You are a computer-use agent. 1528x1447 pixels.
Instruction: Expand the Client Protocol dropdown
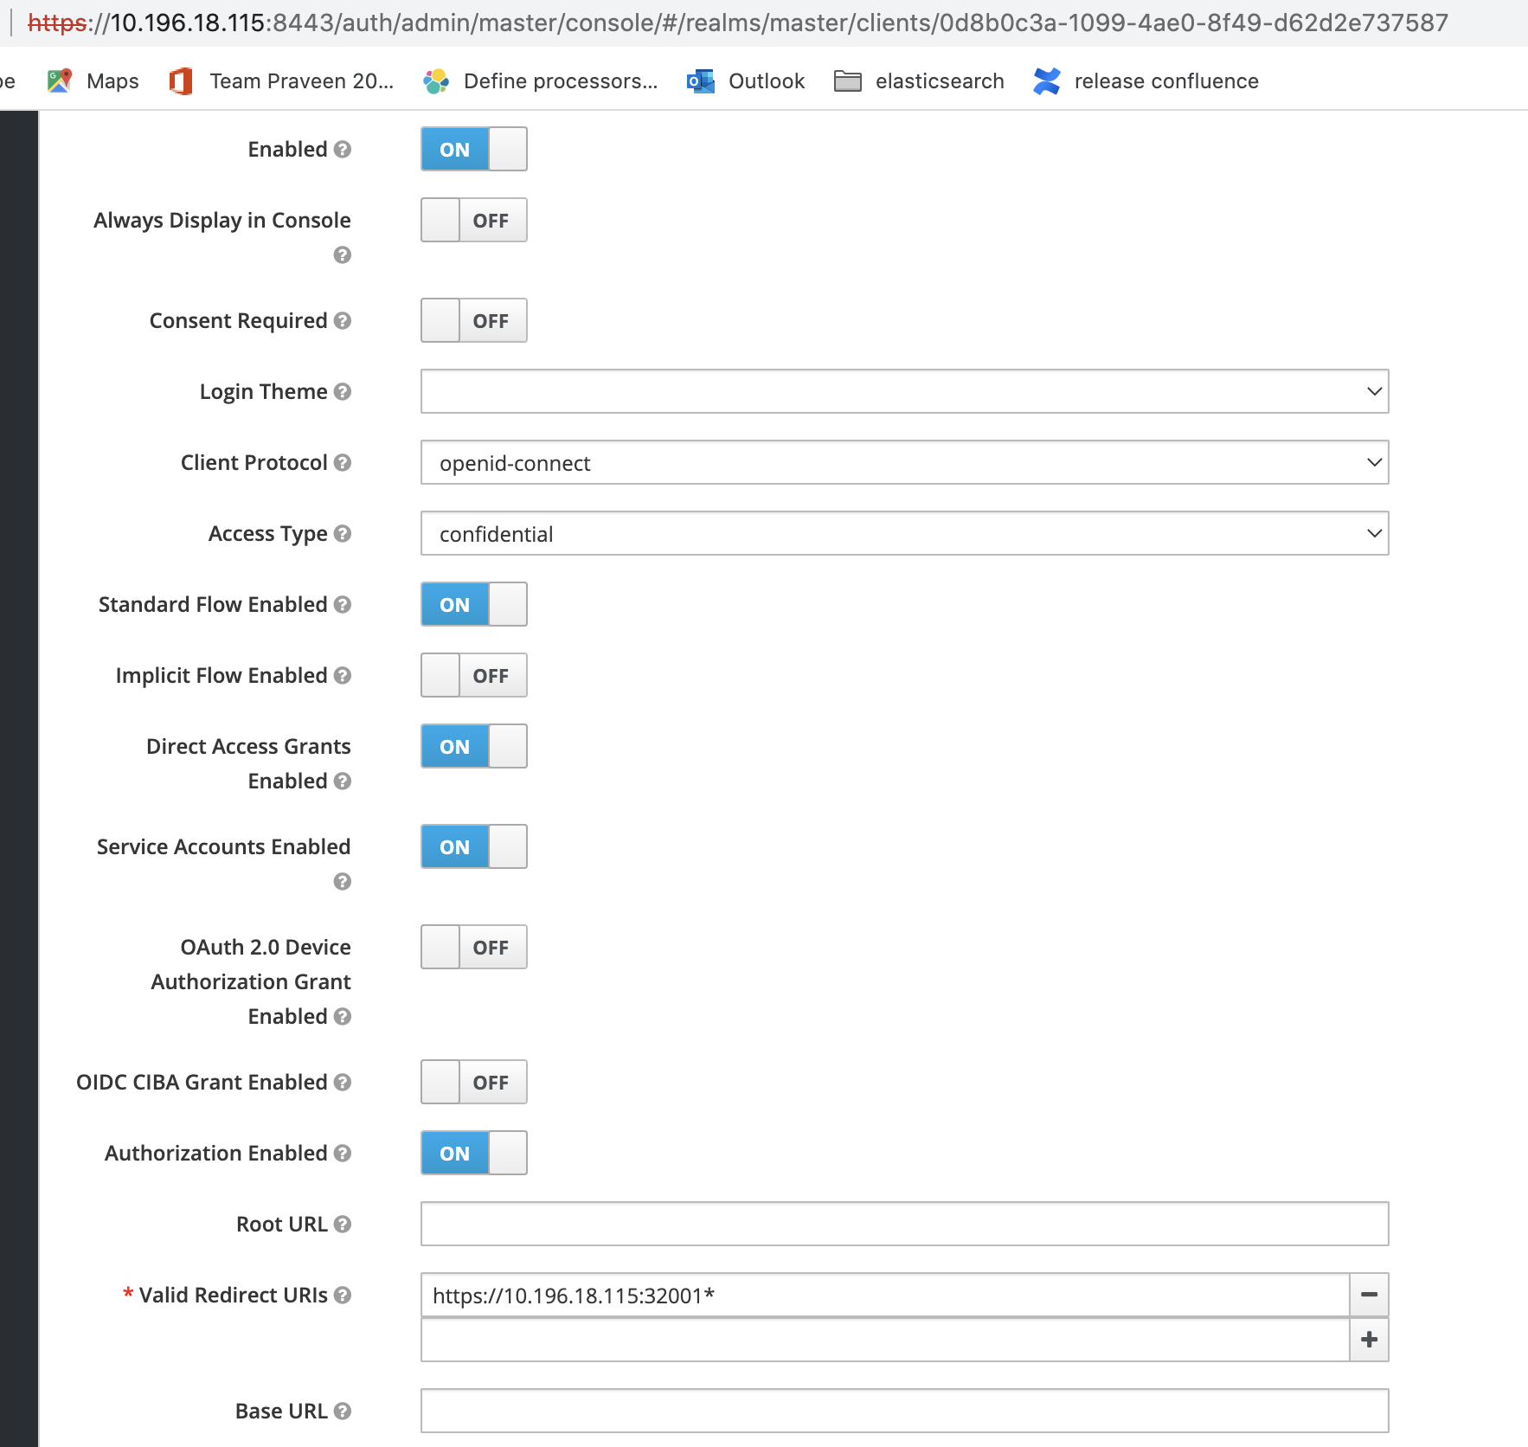click(904, 463)
